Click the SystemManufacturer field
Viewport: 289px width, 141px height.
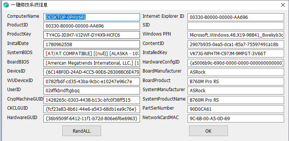[x=236, y=91]
